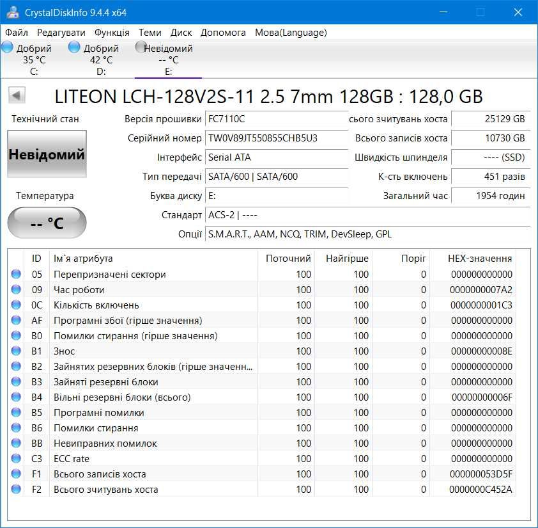This screenshot has width=538, height=528.
Task: Open the Теми menu
Action: [150, 33]
